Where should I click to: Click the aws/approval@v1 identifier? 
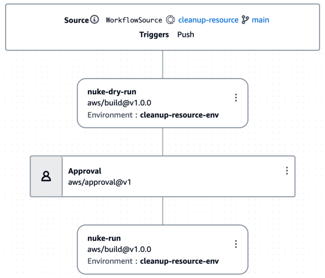pos(100,182)
